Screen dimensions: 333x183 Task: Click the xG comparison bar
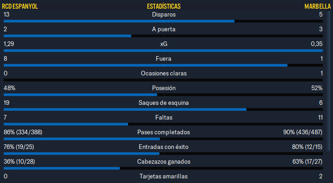163,51
